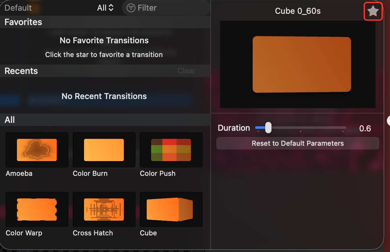Viewport: 390px width, 252px height.
Task: Click the Duration label
Action: 234,128
